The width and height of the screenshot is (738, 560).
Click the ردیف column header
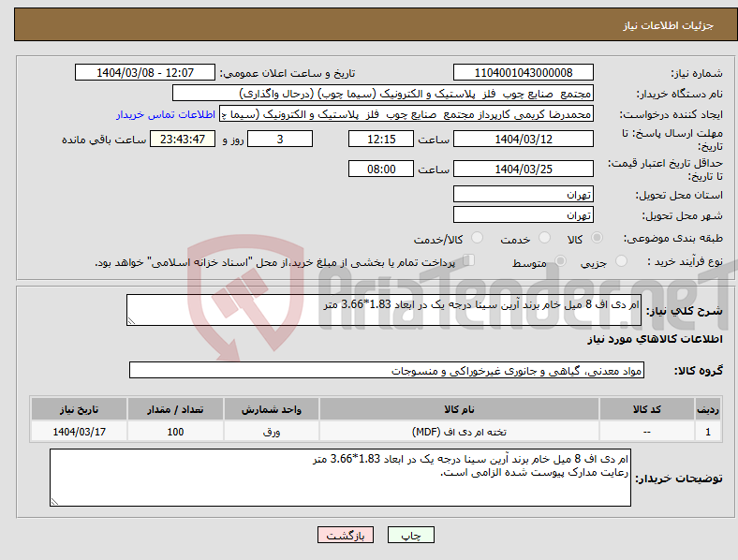click(x=708, y=409)
